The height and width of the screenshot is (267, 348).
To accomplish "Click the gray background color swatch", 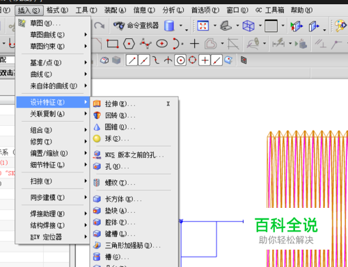I will click(271, 26).
